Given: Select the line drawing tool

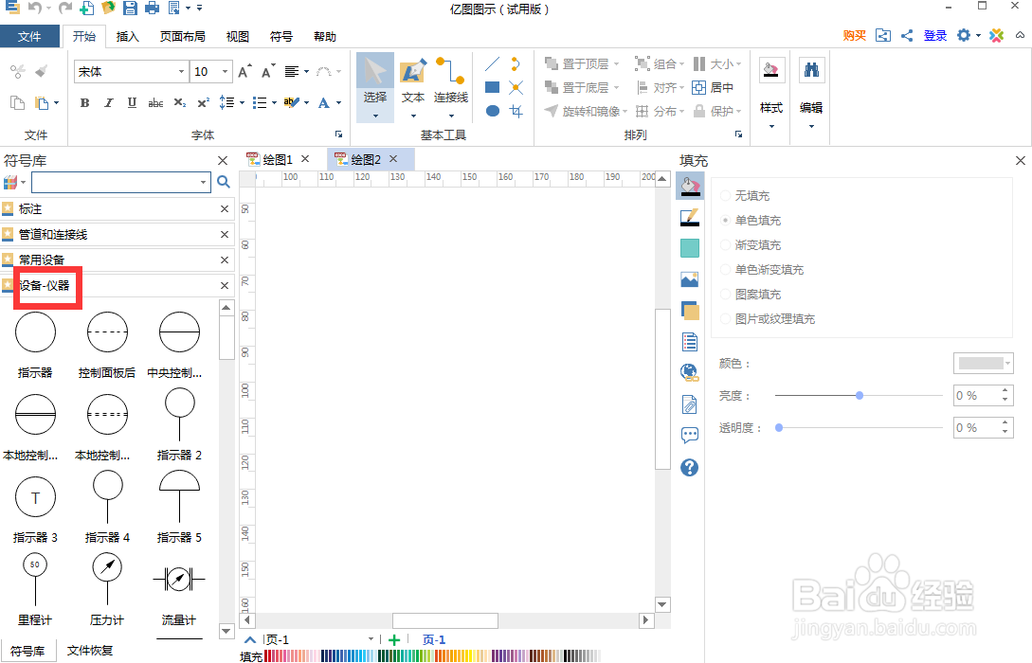Looking at the screenshot, I should 492,63.
